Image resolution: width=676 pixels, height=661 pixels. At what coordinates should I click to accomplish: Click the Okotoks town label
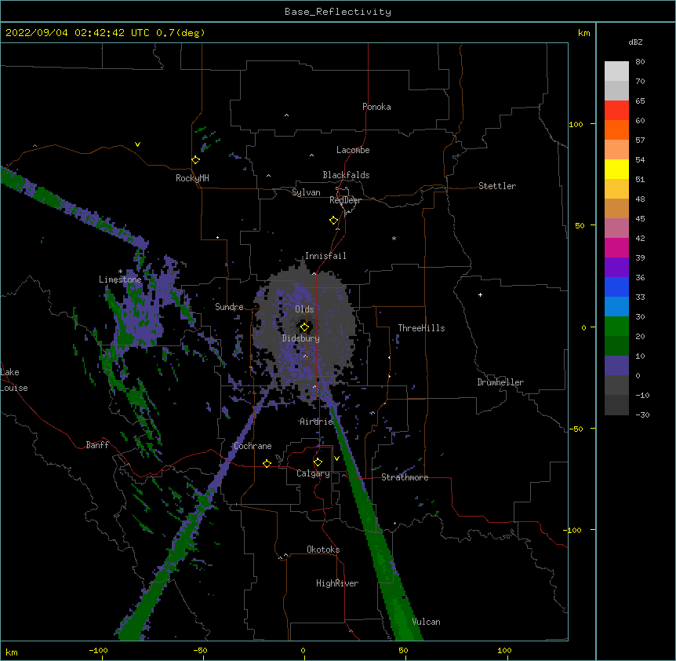pos(323,550)
